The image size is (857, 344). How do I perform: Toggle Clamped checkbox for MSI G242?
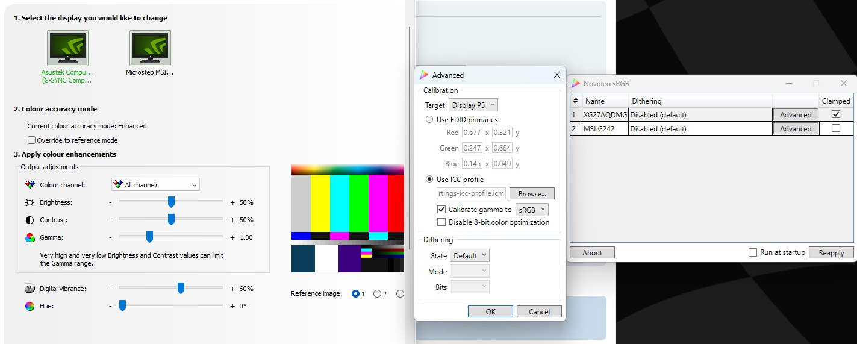[x=835, y=128]
